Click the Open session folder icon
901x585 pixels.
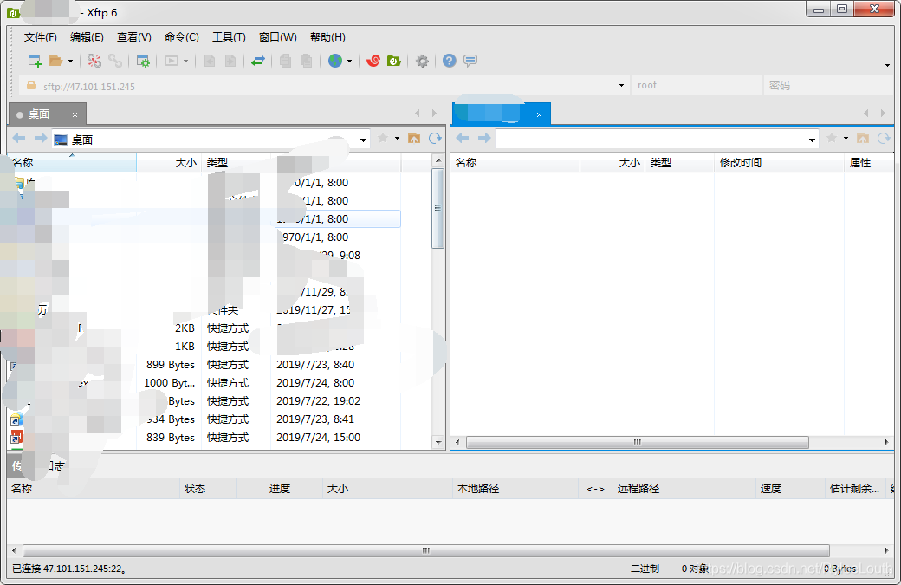click(x=55, y=61)
